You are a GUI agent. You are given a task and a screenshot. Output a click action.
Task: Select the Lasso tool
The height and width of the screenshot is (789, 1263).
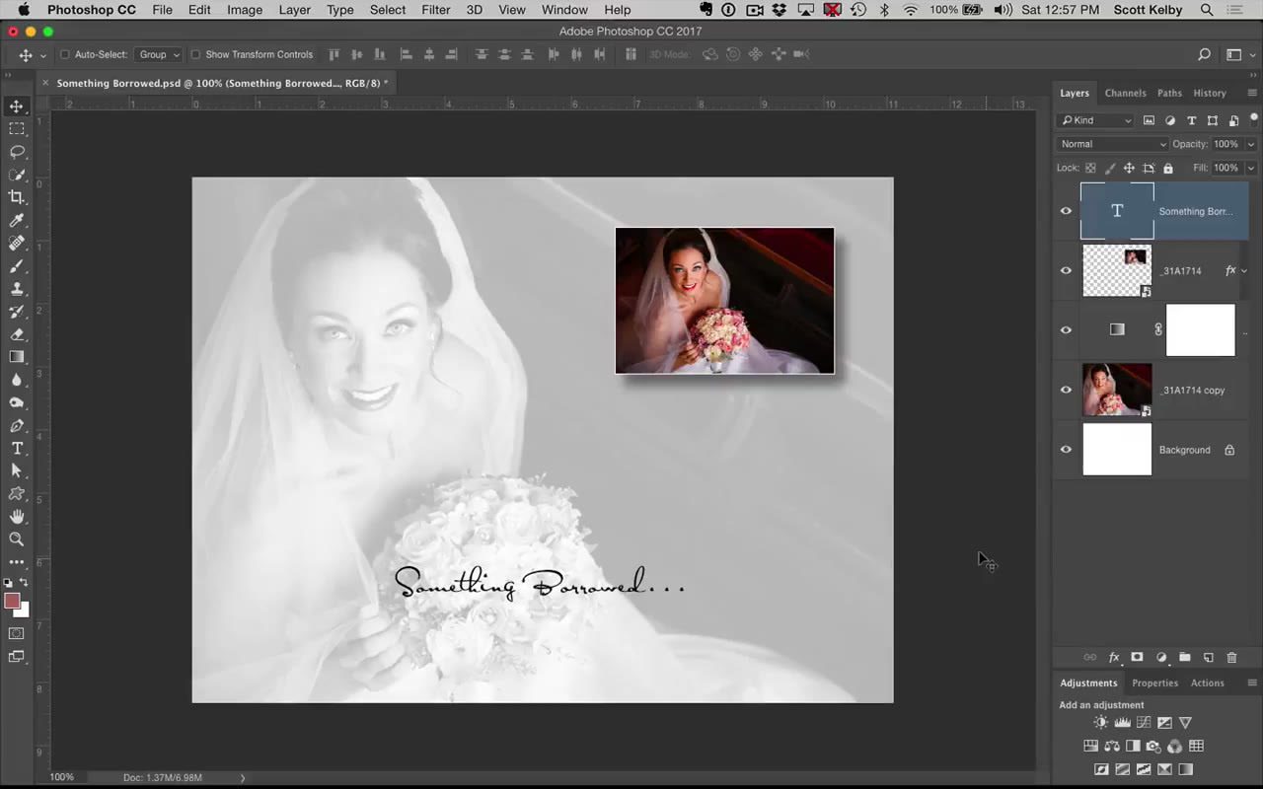(17, 151)
